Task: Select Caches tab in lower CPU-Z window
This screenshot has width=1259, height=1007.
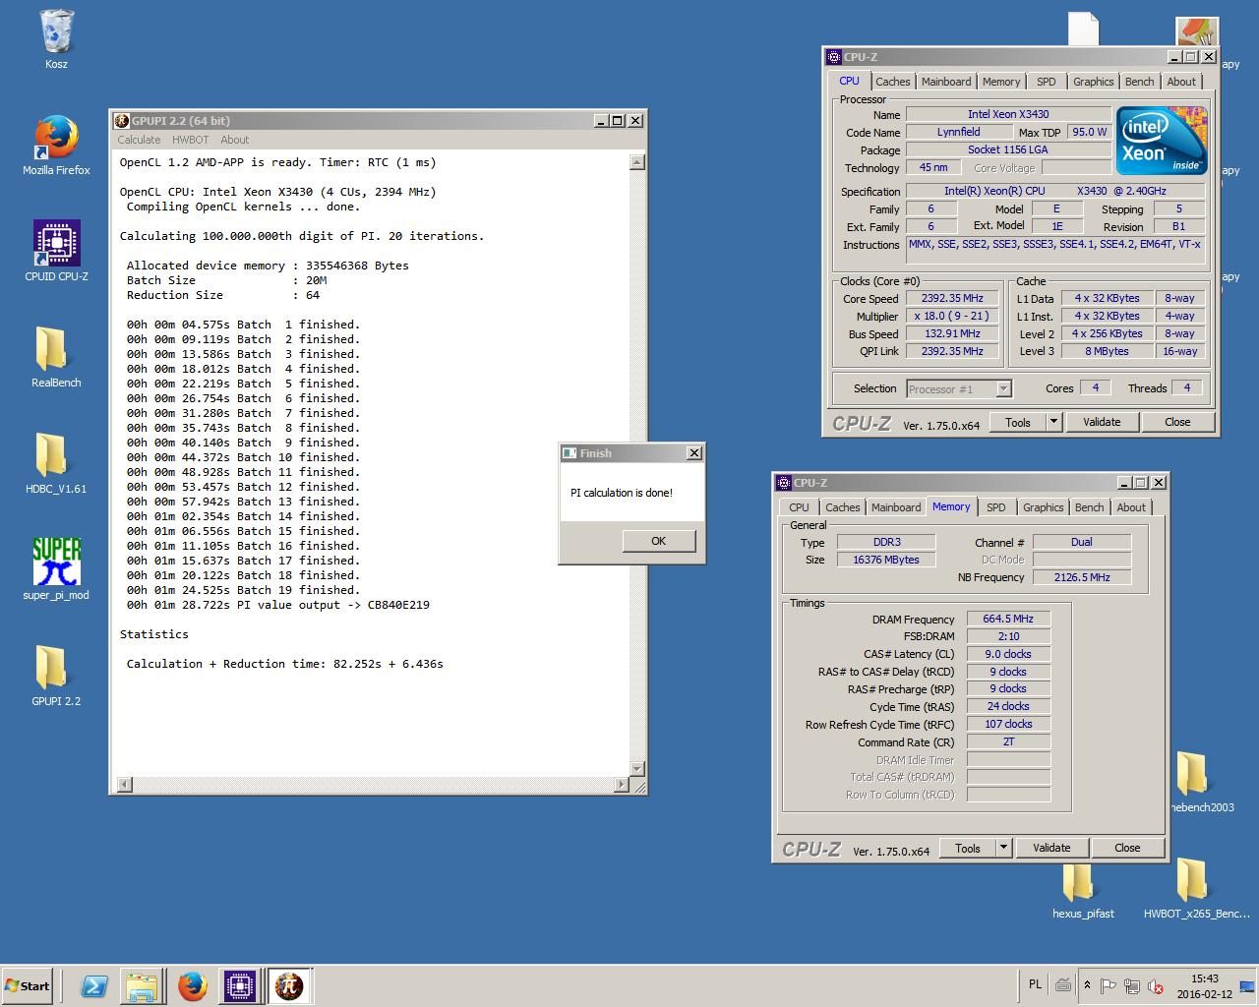Action: click(842, 507)
